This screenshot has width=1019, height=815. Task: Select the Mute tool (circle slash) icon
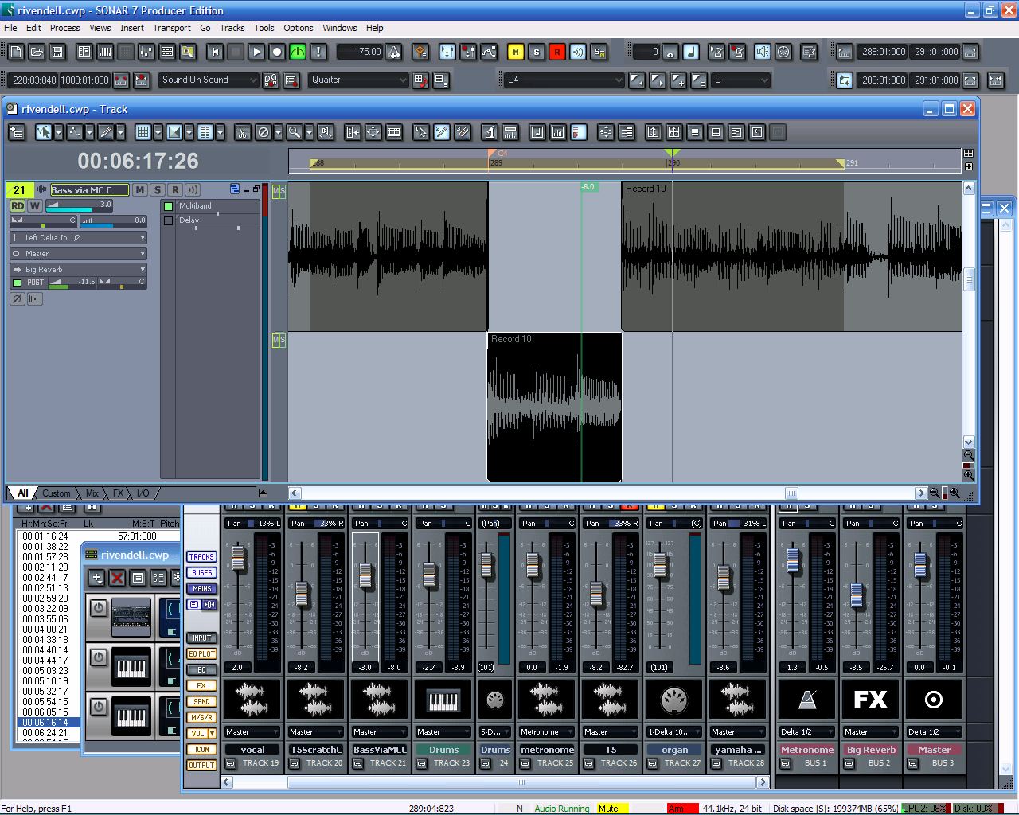pos(263,132)
